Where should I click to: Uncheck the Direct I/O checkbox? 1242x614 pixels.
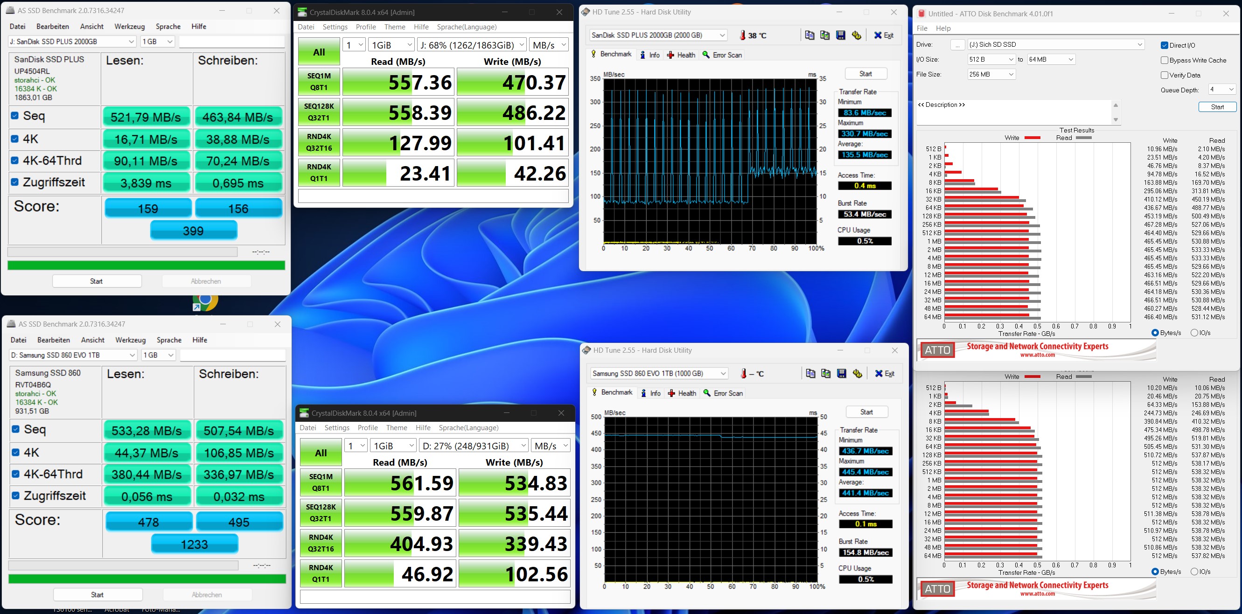[x=1165, y=45]
